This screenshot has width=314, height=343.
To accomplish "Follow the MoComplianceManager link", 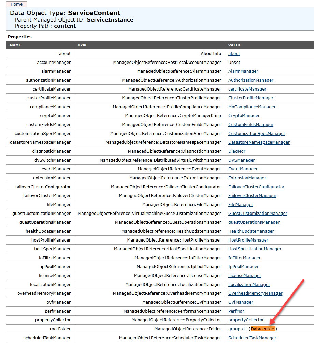I will 252,107.
